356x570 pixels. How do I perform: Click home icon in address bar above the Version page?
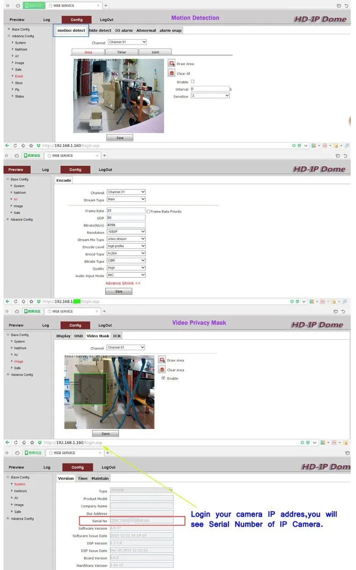(x=24, y=442)
